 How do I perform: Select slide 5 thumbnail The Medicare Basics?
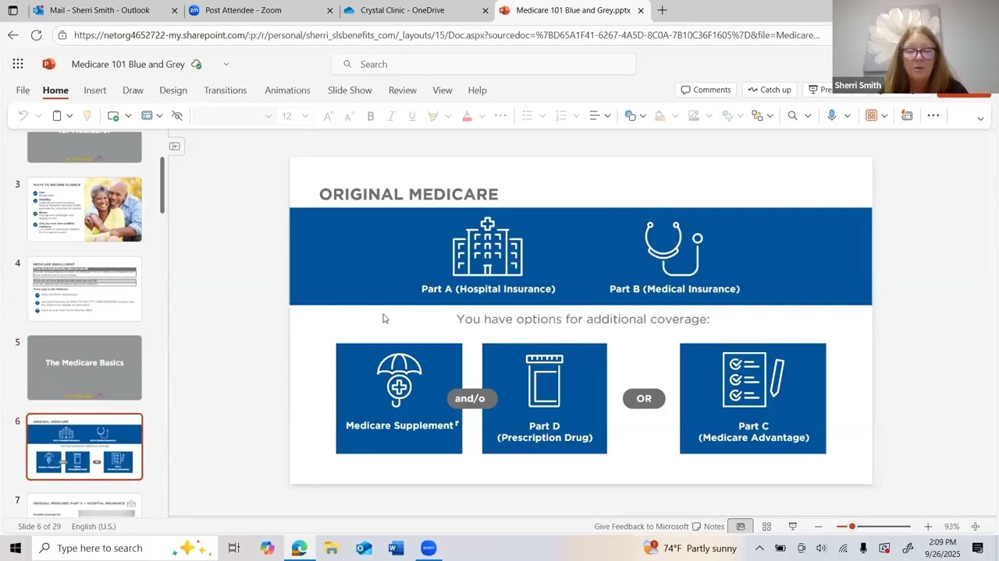point(84,368)
